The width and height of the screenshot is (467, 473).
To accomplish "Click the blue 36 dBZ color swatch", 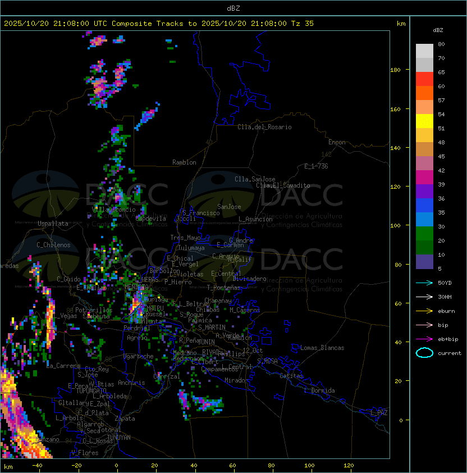I will point(424,206).
